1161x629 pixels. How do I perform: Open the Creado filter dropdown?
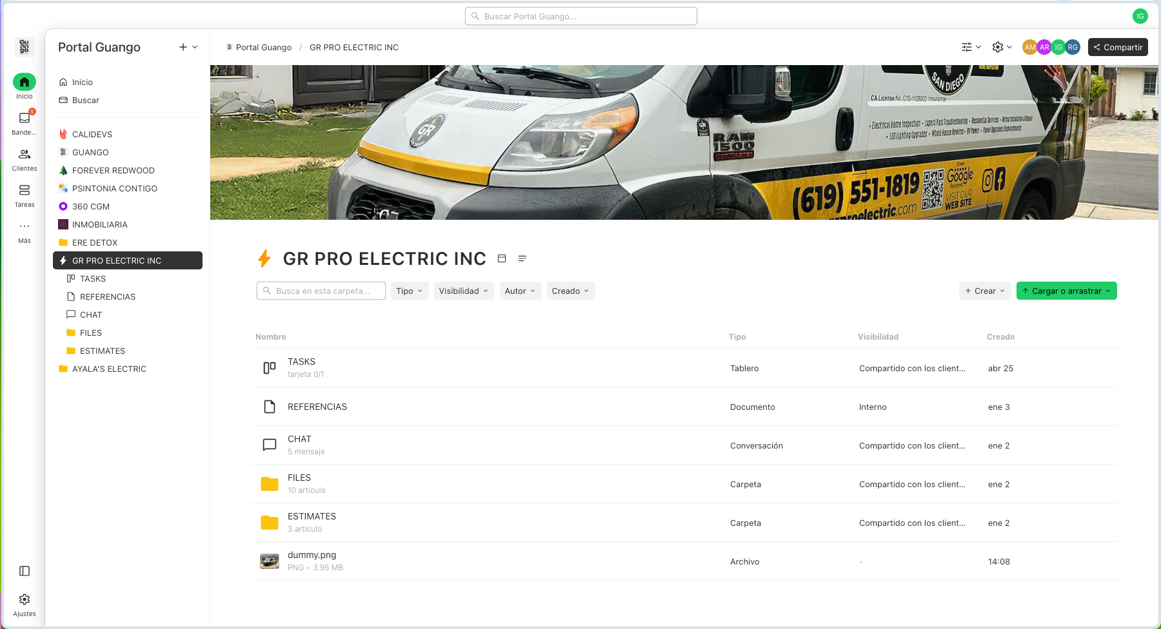[x=571, y=291]
